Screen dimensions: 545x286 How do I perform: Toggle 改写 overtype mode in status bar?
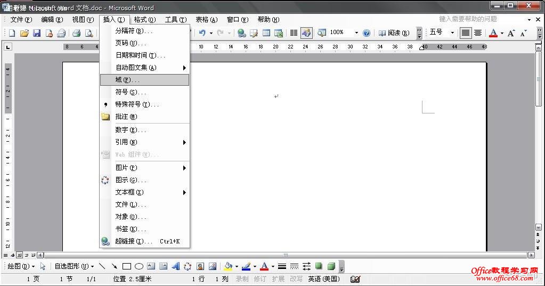click(x=296, y=279)
